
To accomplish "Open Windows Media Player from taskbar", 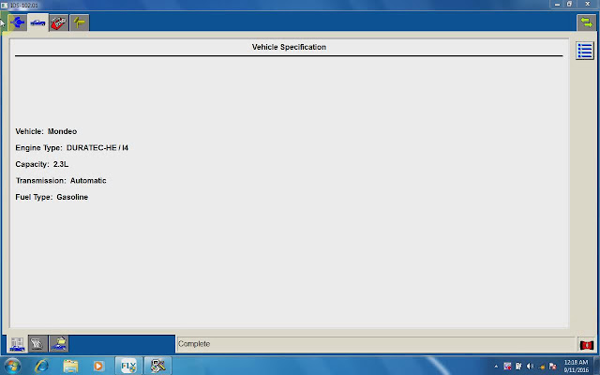I will click(98, 366).
